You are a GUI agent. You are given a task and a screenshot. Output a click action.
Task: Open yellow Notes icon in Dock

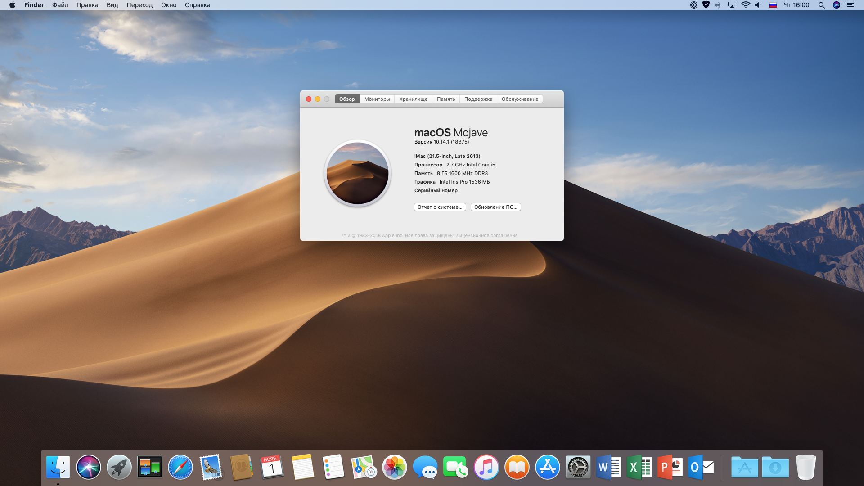point(303,467)
